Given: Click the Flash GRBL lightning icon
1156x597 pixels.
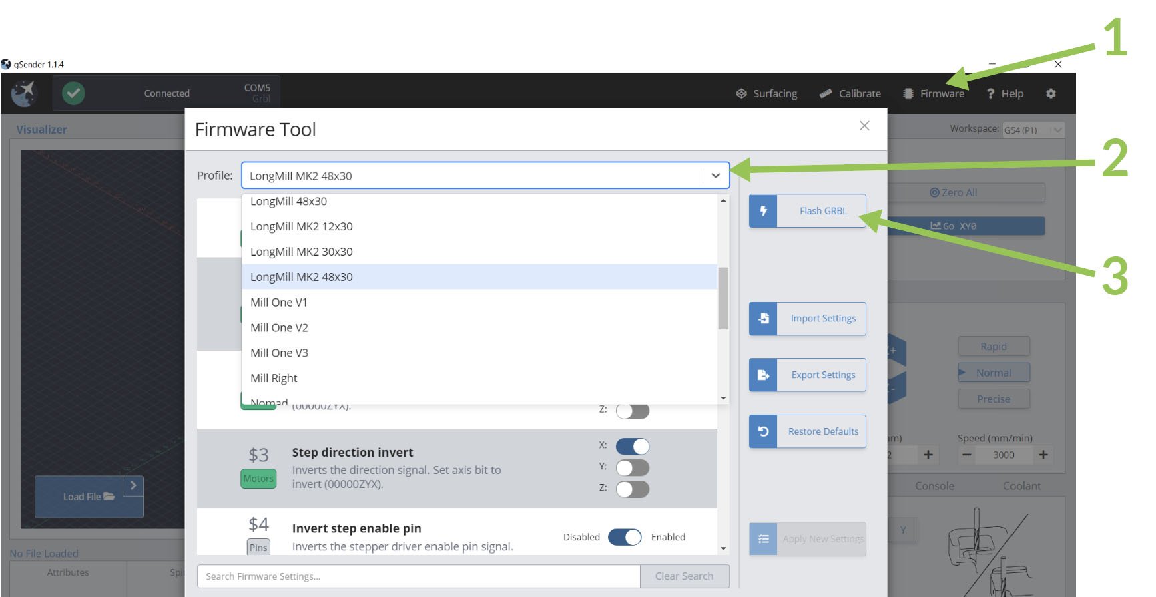Looking at the screenshot, I should pos(763,211).
